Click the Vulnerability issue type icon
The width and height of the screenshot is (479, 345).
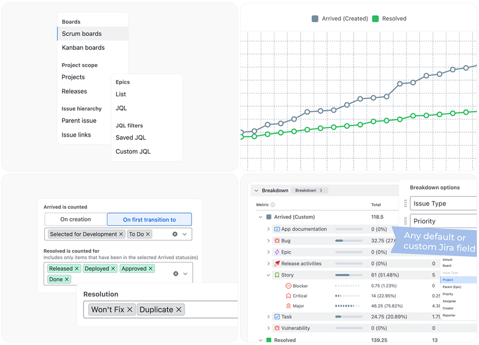click(x=277, y=328)
